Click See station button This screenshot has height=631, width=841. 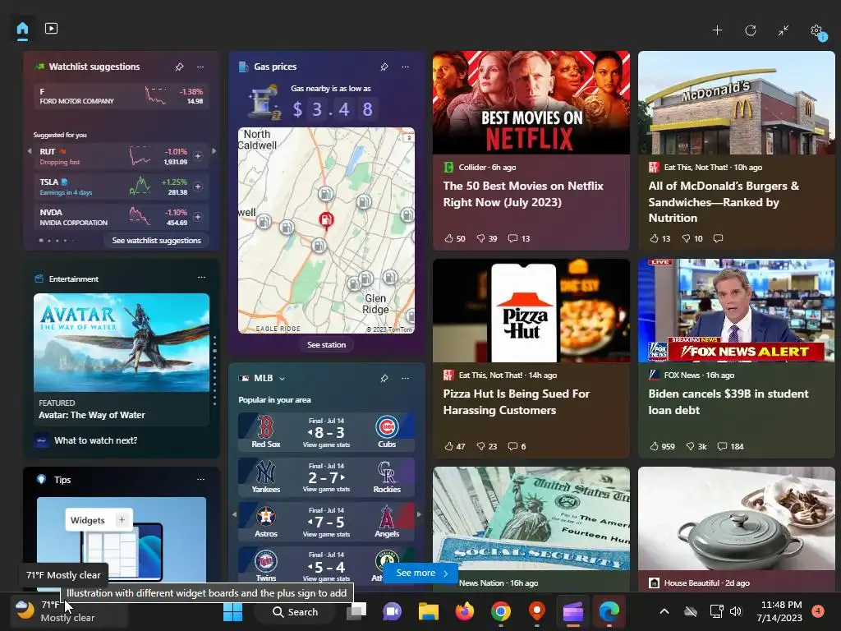(326, 344)
